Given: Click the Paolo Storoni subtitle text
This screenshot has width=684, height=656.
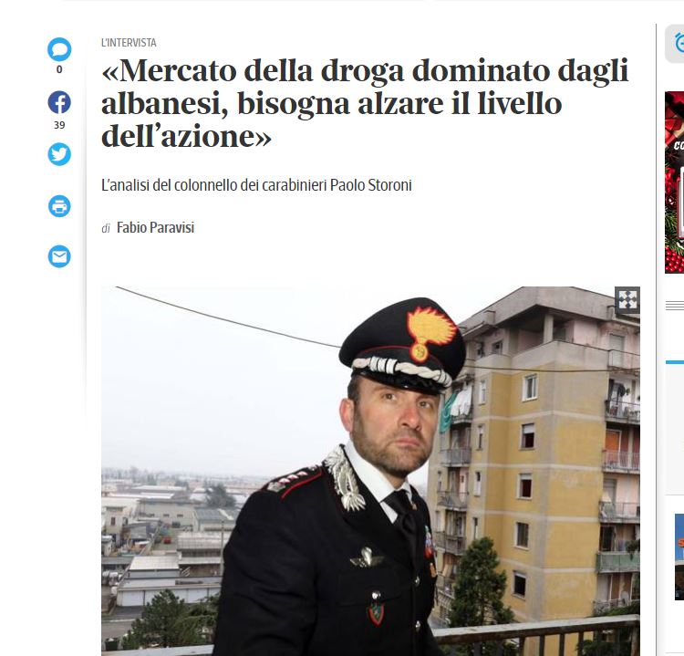Looking at the screenshot, I should click(x=256, y=185).
